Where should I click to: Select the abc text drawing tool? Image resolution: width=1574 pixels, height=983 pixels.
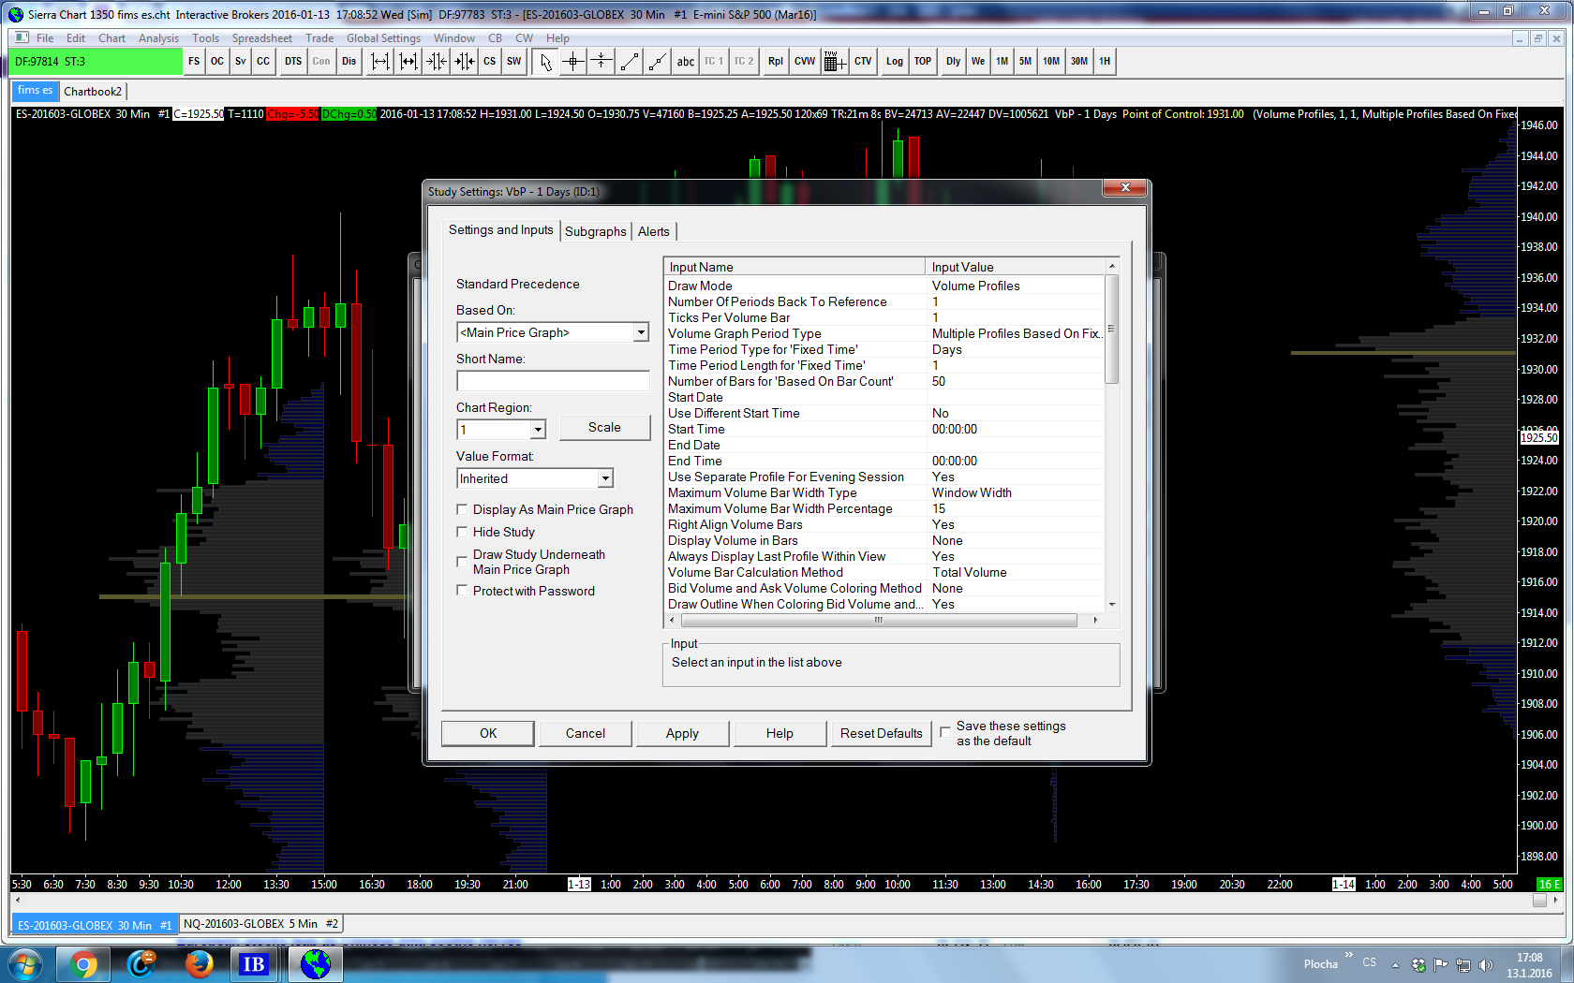(686, 62)
